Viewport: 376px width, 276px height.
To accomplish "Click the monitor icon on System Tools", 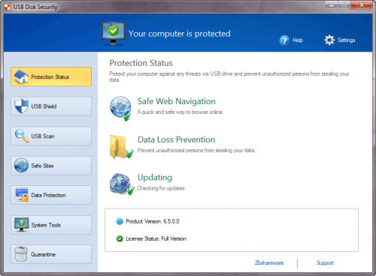I will click(x=21, y=224).
